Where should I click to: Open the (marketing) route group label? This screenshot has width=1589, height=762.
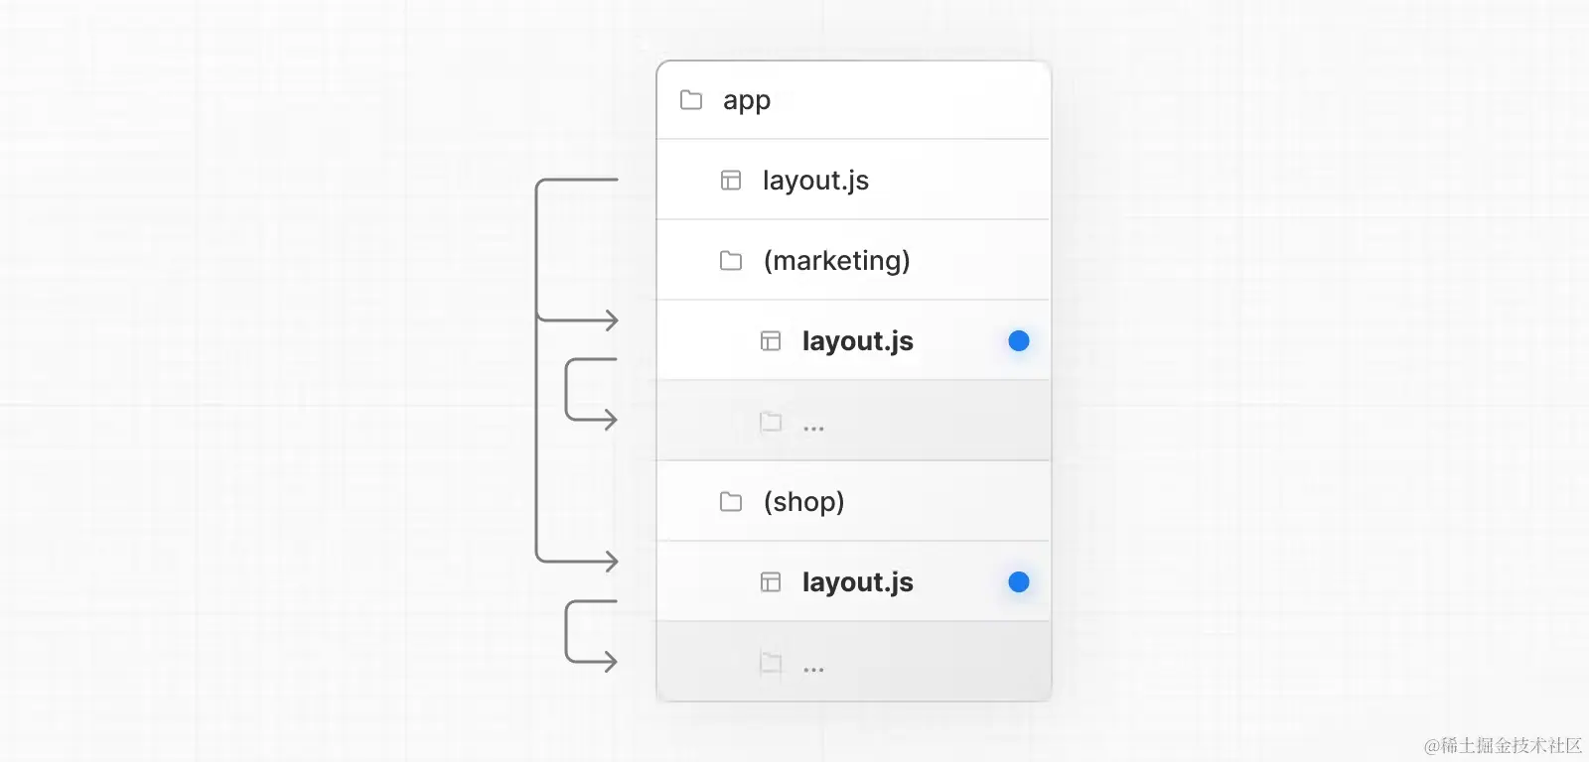coord(836,261)
